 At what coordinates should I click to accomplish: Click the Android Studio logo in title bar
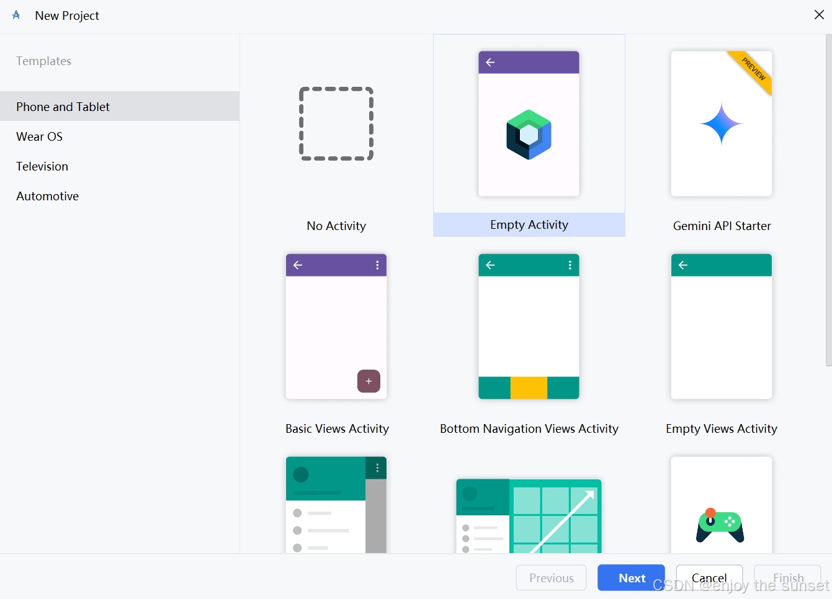16,15
